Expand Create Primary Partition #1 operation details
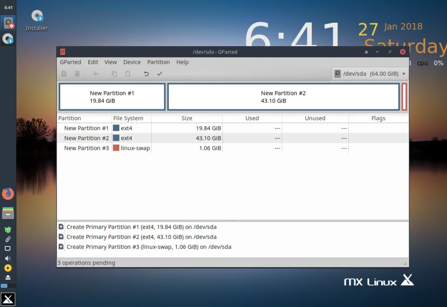The width and height of the screenshot is (447, 307). point(61,227)
